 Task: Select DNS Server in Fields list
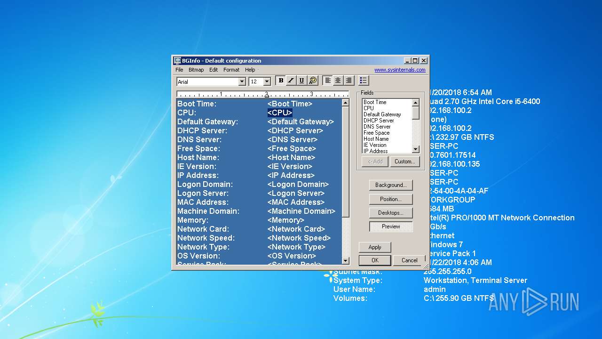pos(377,127)
